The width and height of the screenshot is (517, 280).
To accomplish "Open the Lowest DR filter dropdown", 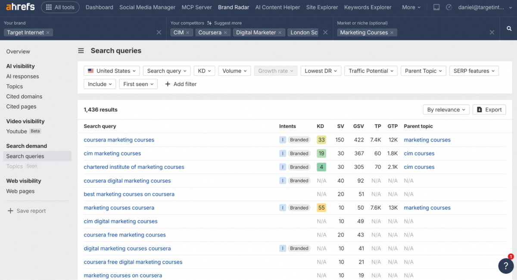I will coord(321,71).
